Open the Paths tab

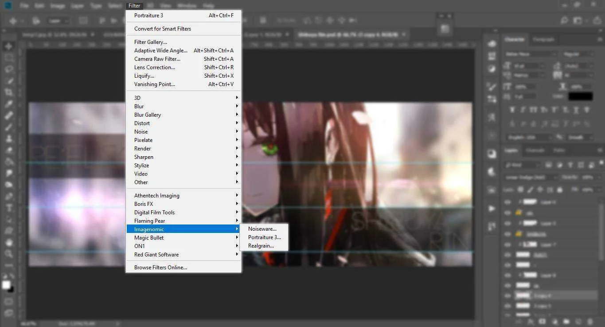(x=559, y=151)
